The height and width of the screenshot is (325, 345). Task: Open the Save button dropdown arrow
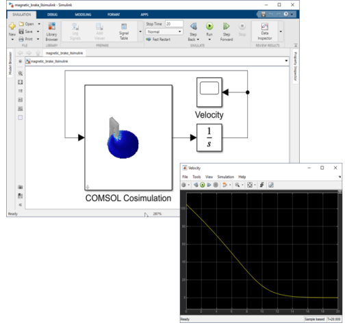(38, 31)
